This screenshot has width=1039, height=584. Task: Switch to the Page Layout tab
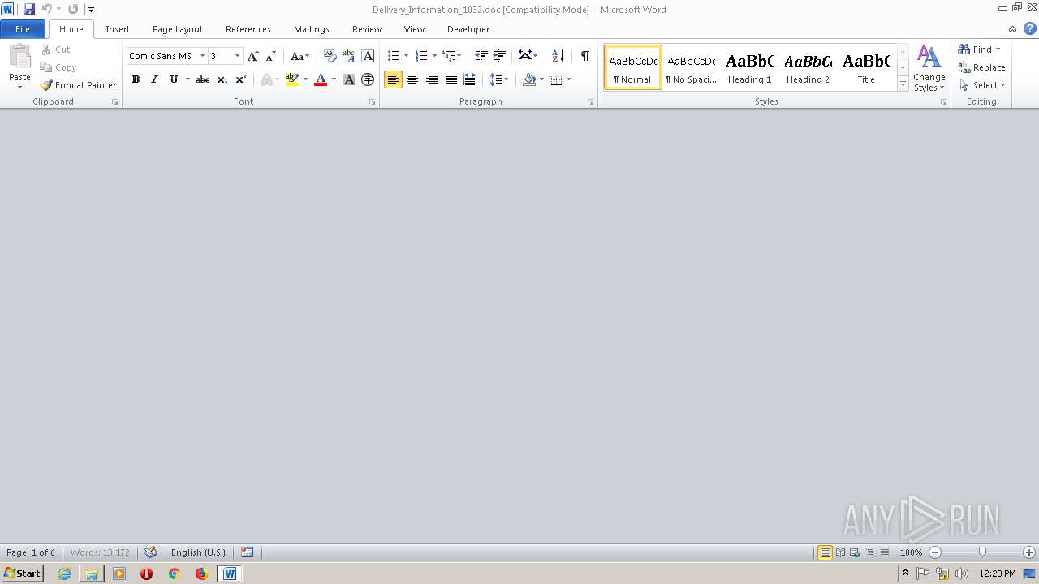pos(178,29)
